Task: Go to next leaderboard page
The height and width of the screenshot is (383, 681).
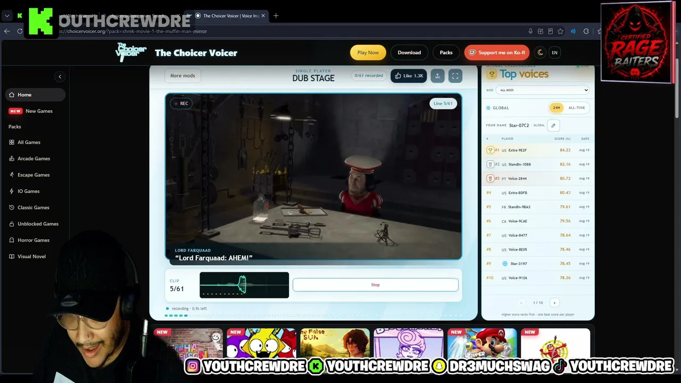Action: coord(554,303)
